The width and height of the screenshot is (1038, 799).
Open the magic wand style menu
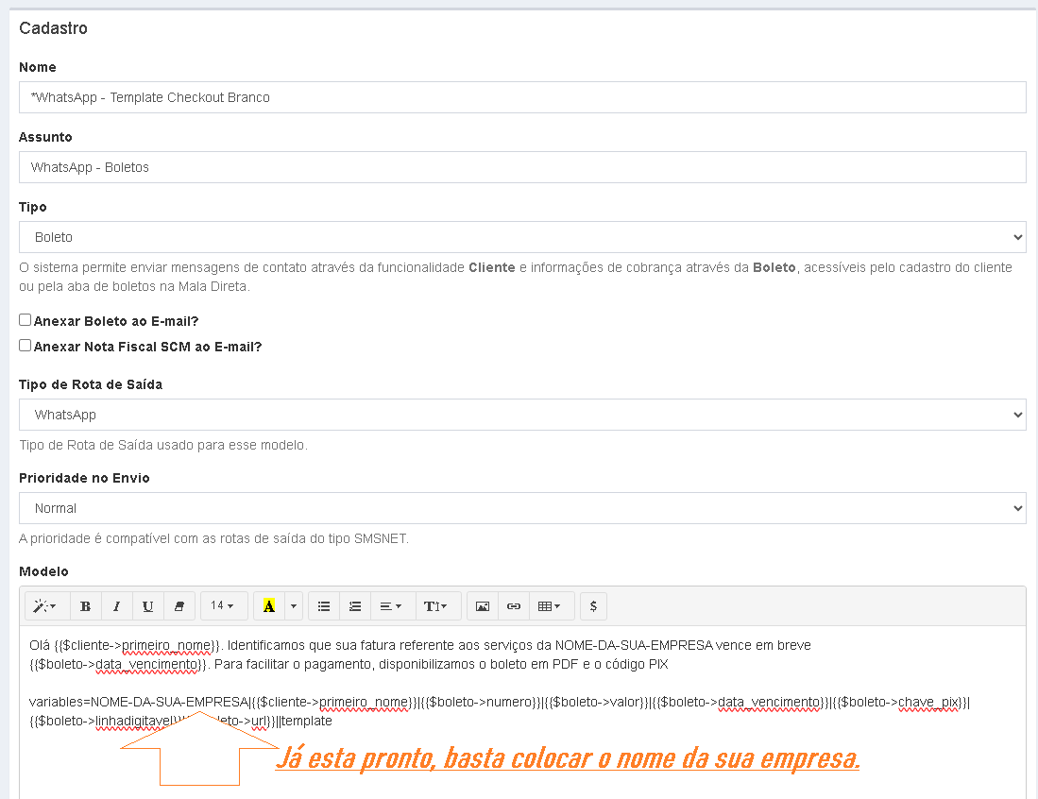click(45, 606)
